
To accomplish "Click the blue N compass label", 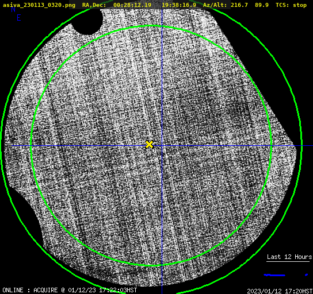I will point(13,9).
